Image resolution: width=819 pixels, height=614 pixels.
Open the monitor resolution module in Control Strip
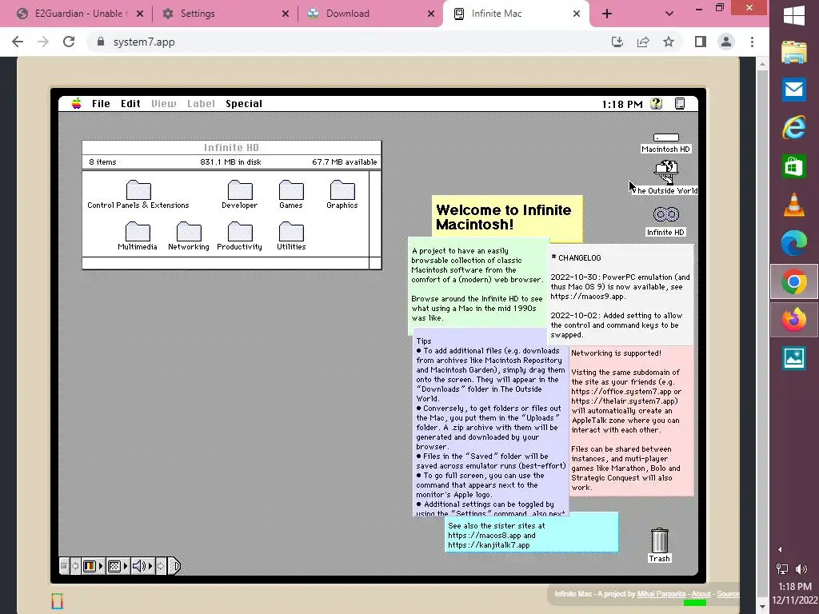pyautogui.click(x=118, y=566)
